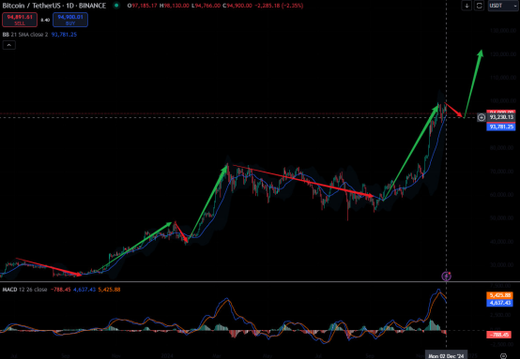Click the 70,000.00 price scale label
Viewport: 520px width, 359px height.
(503, 172)
